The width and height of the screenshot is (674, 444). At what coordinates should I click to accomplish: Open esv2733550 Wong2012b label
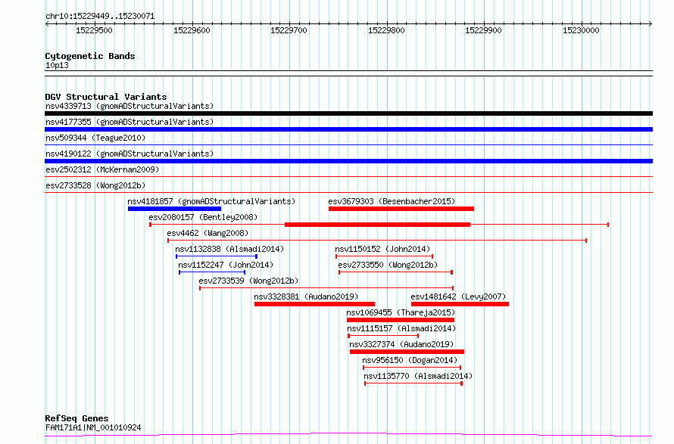tap(388, 265)
